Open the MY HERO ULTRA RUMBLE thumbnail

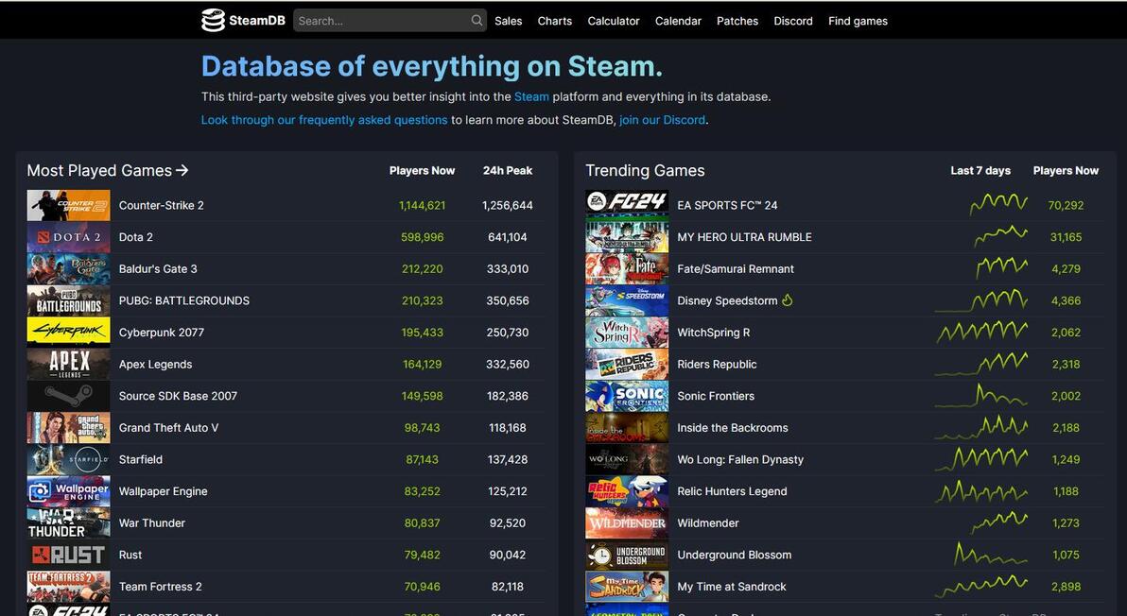click(x=627, y=237)
